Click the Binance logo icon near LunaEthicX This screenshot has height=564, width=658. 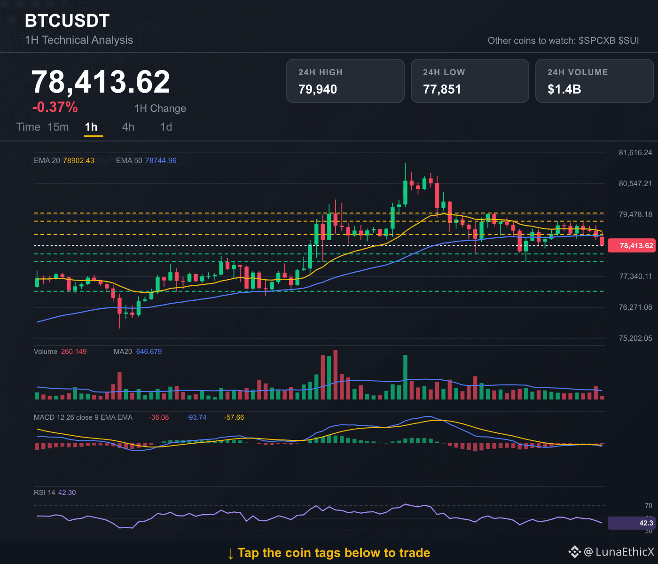click(574, 552)
